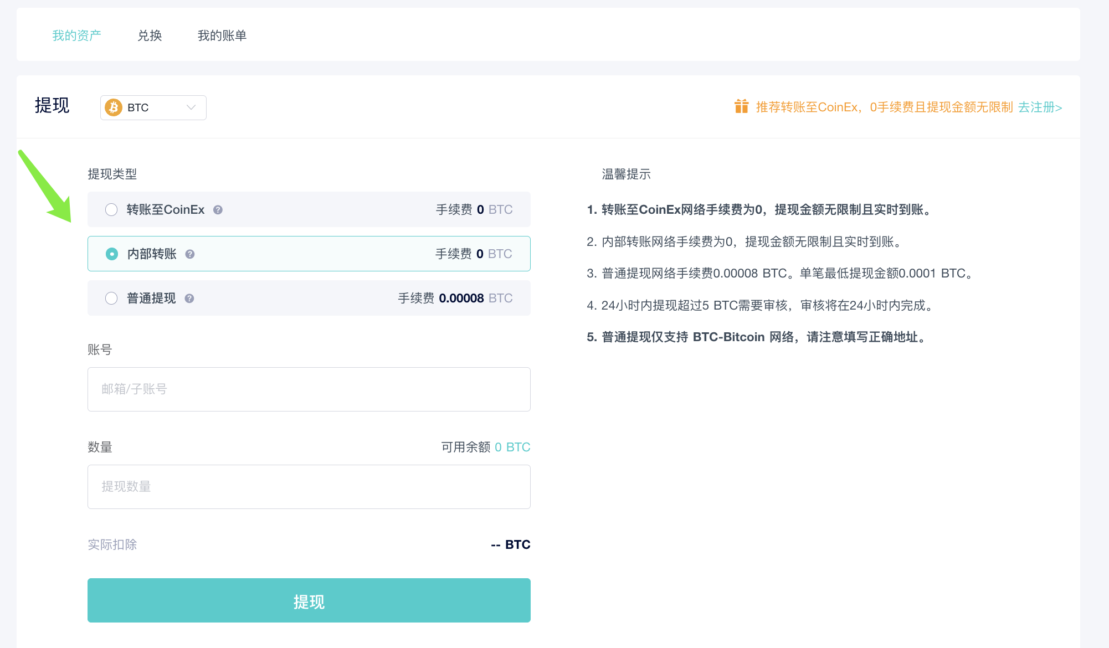Click tip 5 about BTC-Bitcoin 网络

(x=757, y=337)
